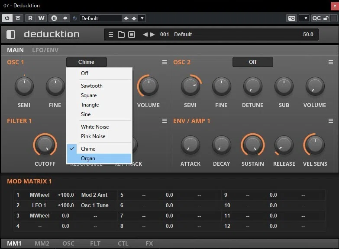The image size is (339, 249).
Task: Open the host preset field labeled Default
Action: click(100, 18)
